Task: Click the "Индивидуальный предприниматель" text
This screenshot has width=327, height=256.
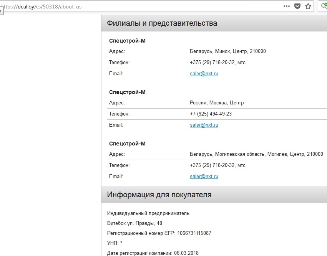Action: [x=148, y=213]
